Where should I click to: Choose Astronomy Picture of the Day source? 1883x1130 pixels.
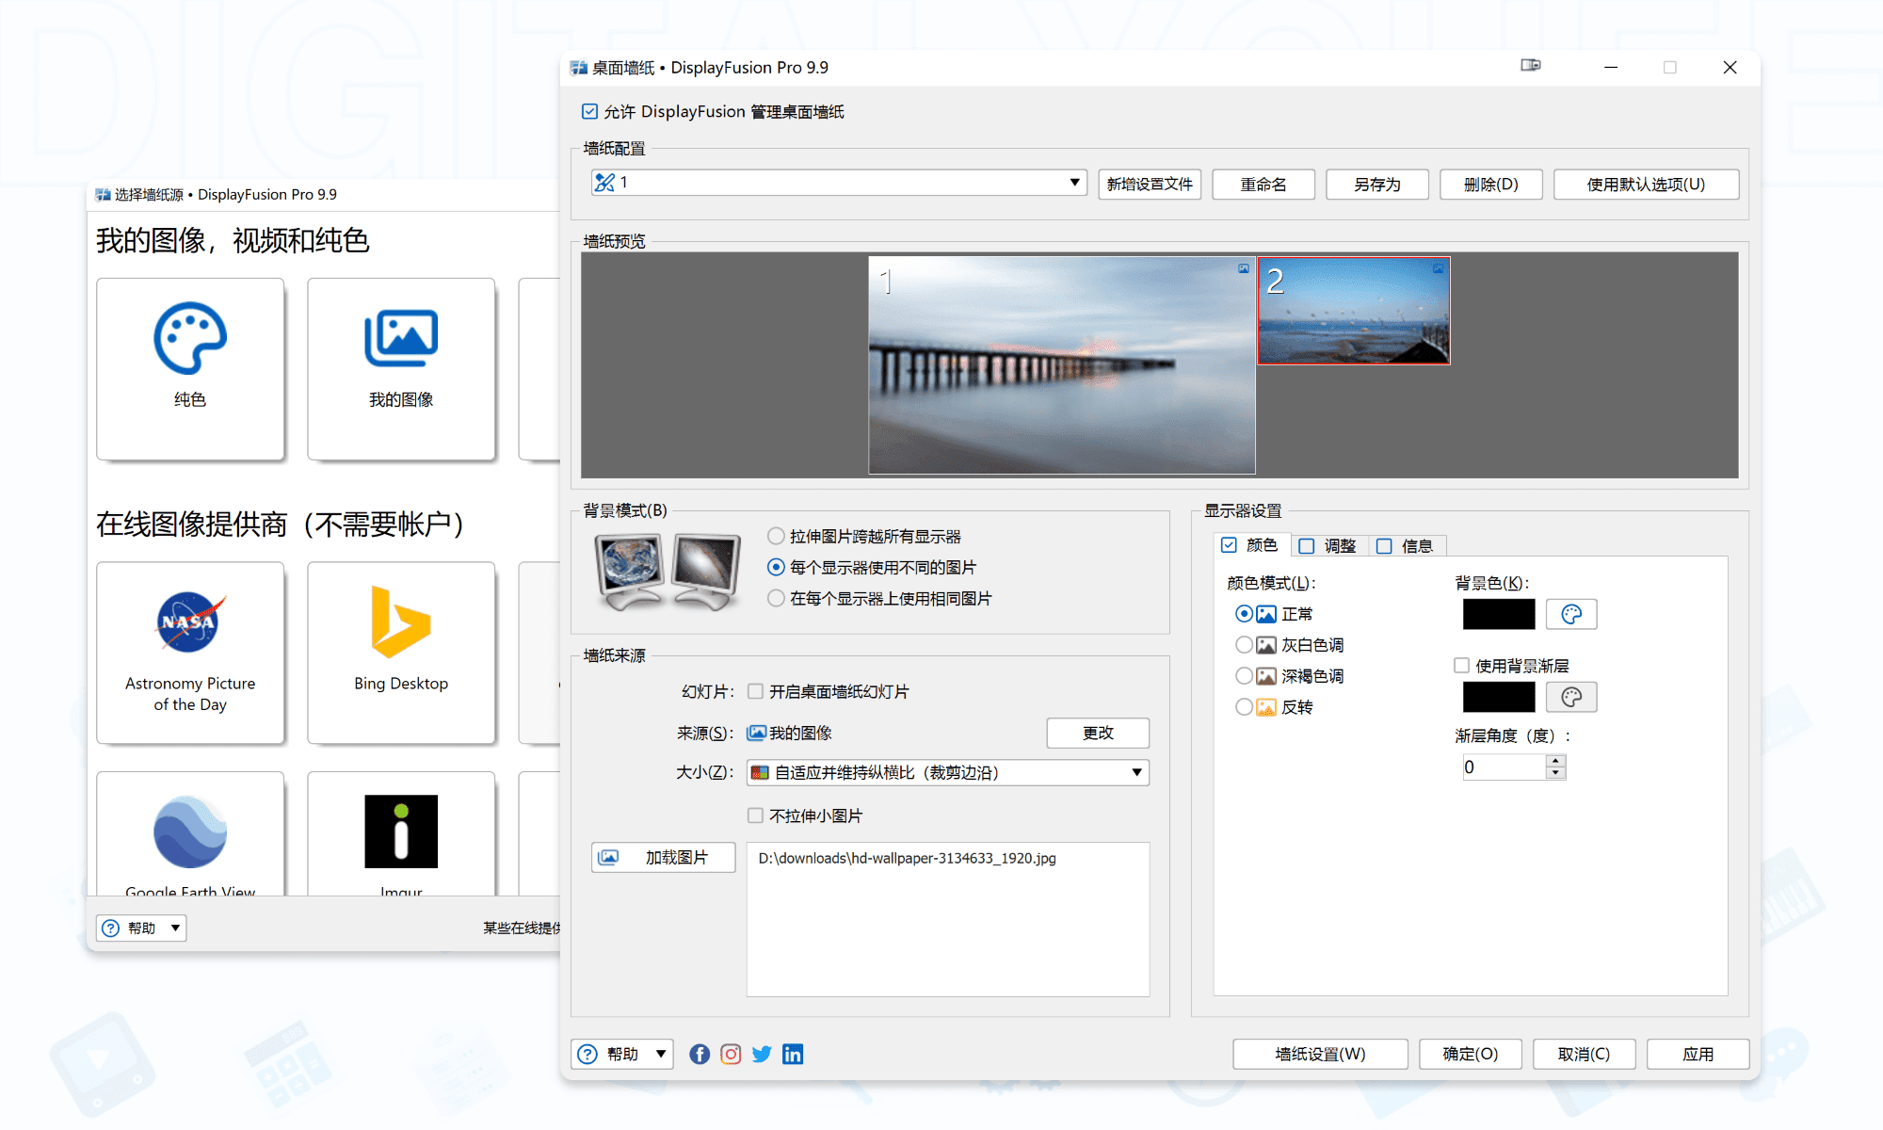click(x=189, y=653)
